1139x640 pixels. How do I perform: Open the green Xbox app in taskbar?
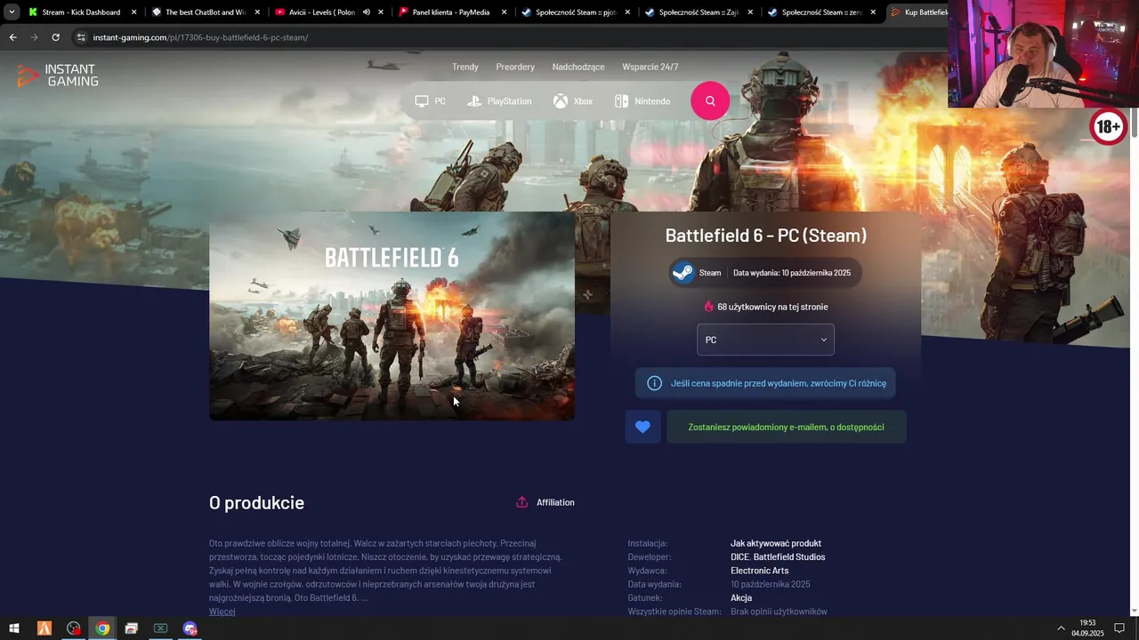point(160,628)
